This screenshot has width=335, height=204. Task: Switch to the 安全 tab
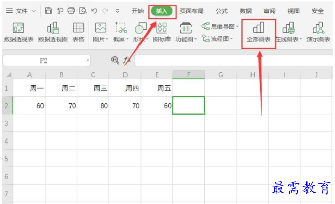pyautogui.click(x=317, y=11)
